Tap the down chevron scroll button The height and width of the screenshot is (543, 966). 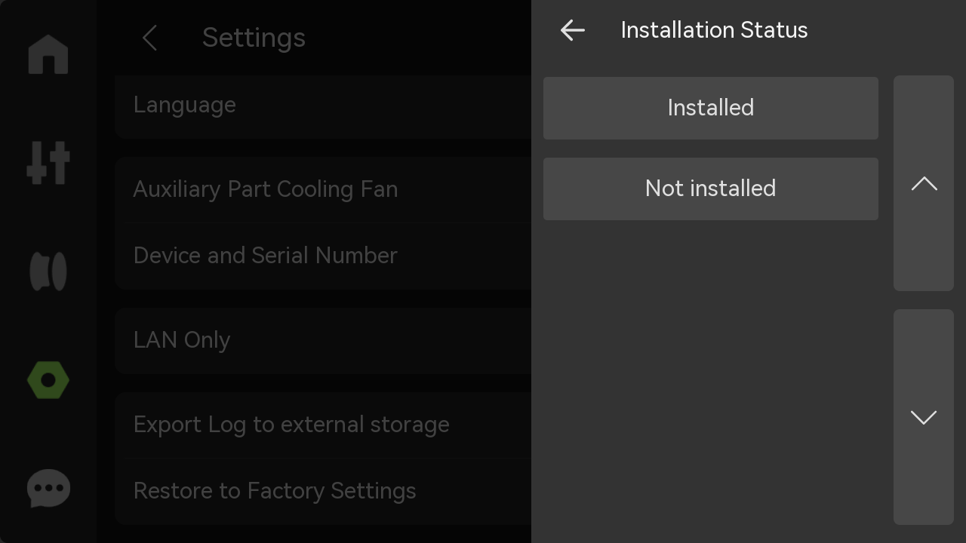(924, 417)
